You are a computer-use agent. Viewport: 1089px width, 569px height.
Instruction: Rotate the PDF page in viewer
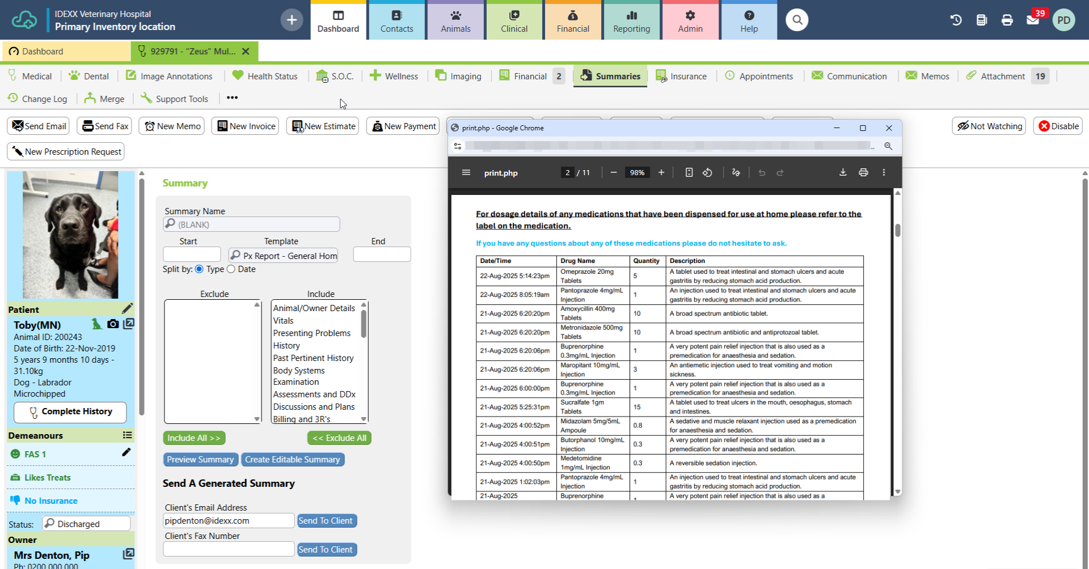[x=707, y=173]
